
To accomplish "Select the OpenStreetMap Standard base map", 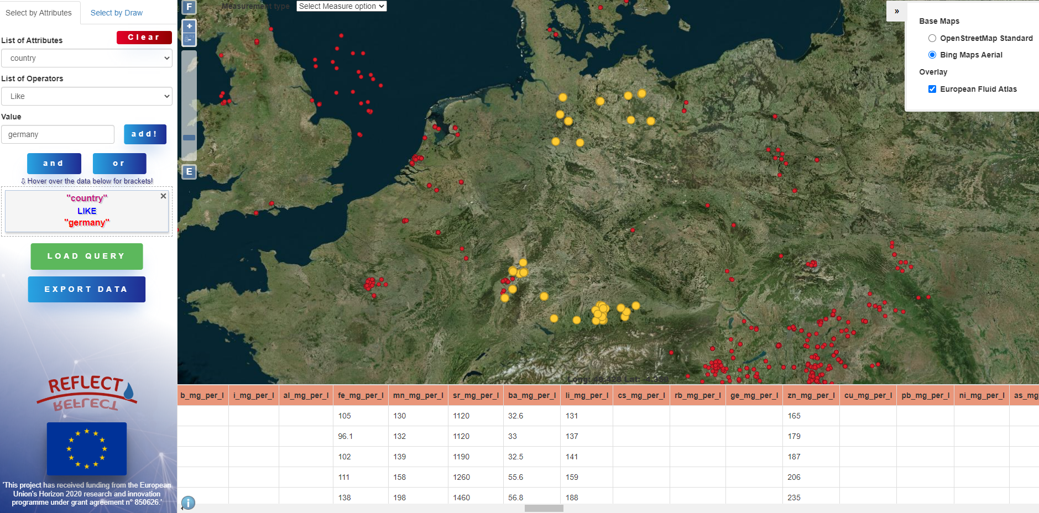I will tap(932, 38).
